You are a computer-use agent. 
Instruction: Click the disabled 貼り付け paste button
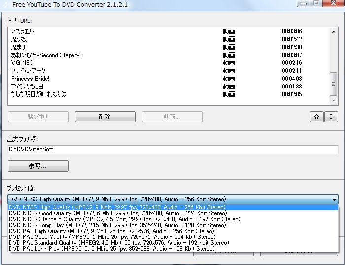click(38, 117)
